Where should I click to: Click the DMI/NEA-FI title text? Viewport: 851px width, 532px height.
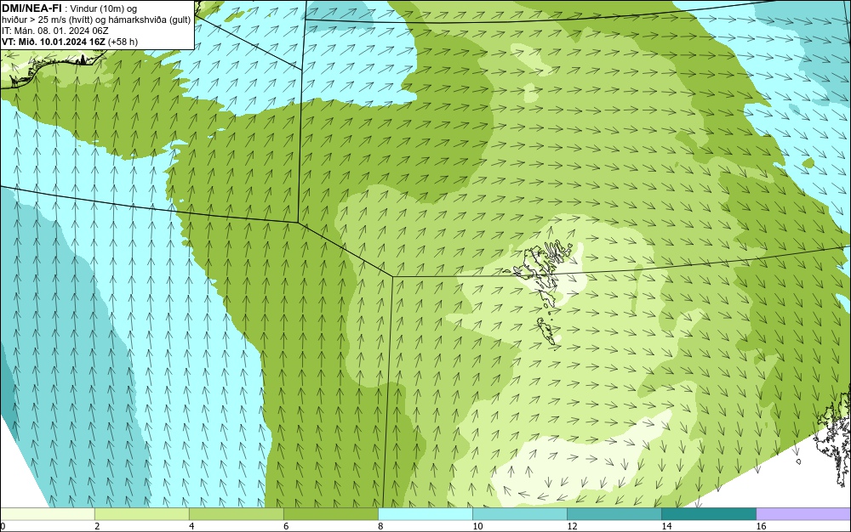[x=31, y=8]
